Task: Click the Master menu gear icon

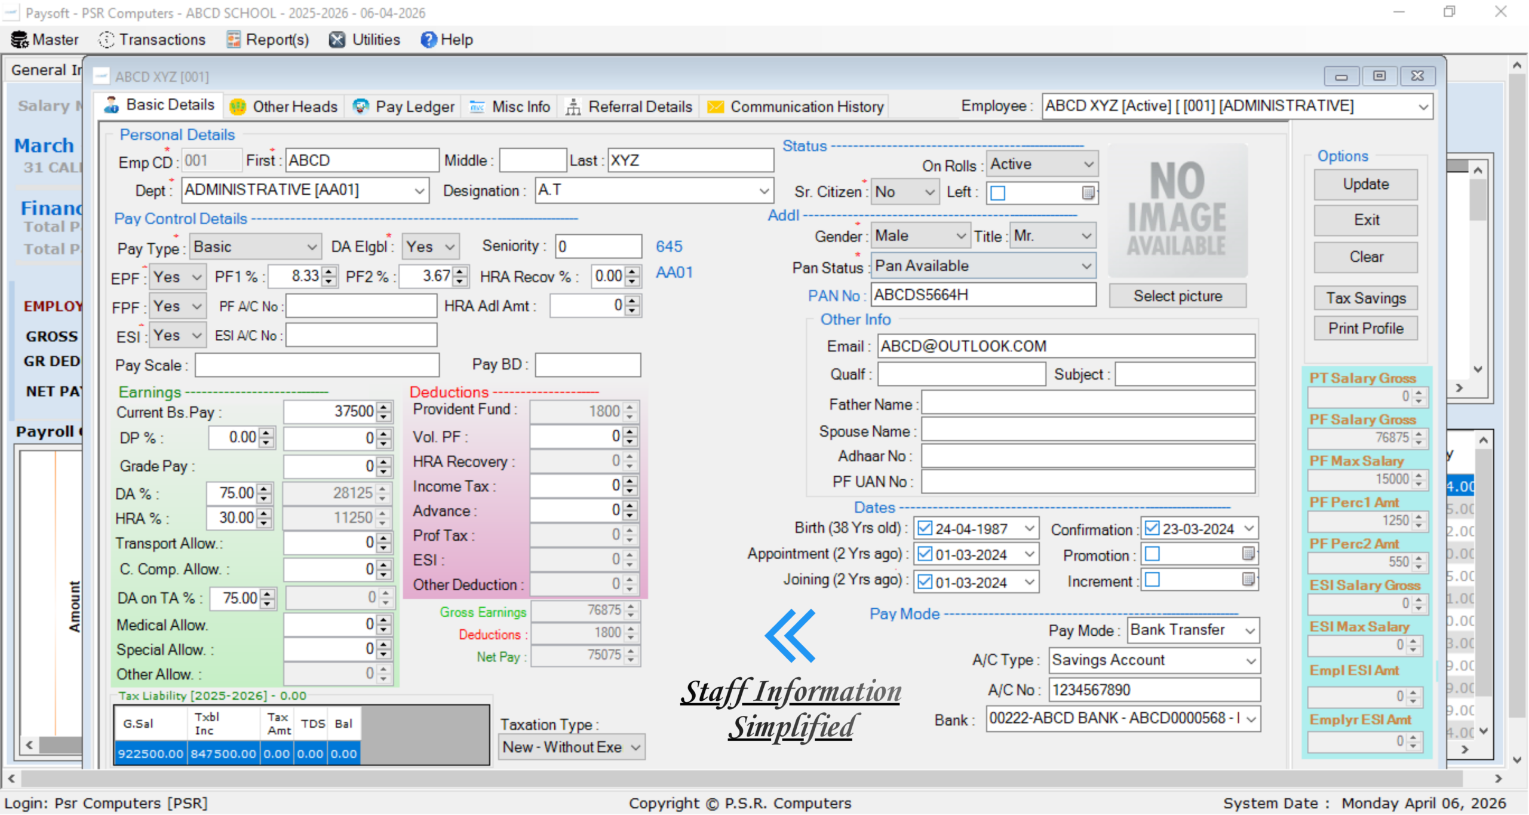Action: tap(20, 40)
